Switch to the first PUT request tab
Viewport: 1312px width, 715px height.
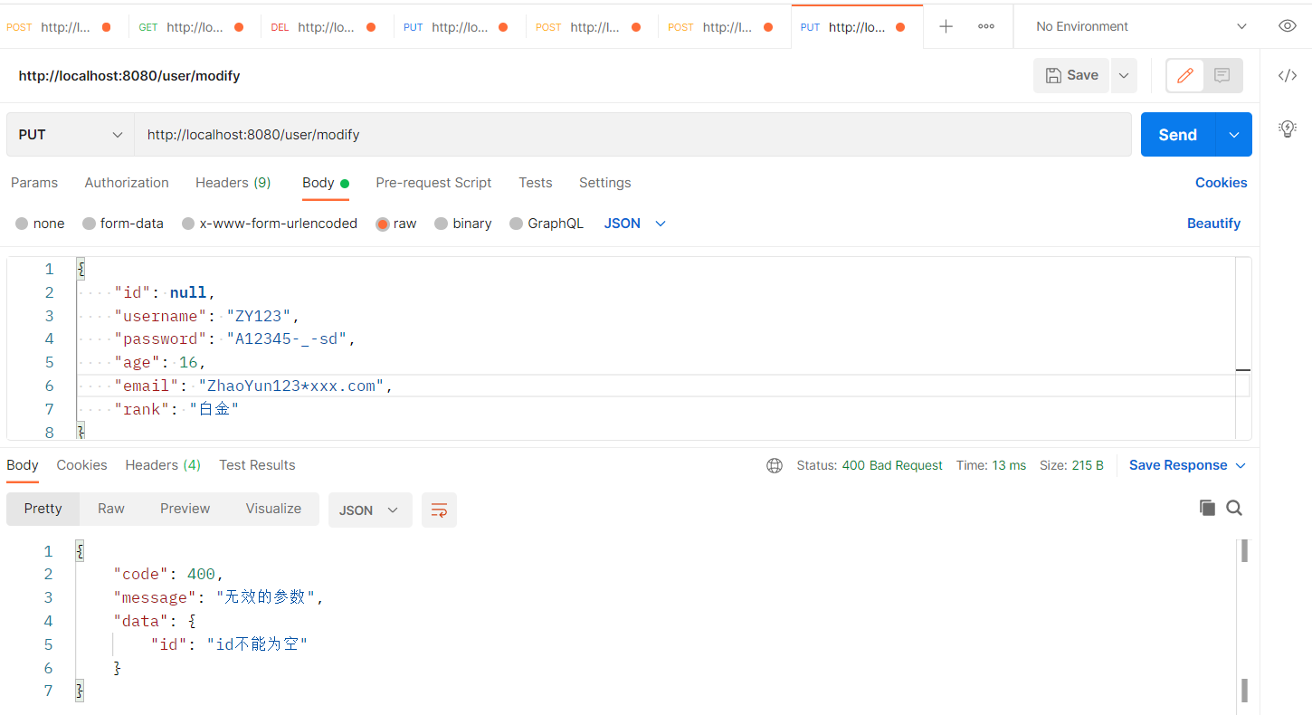pos(460,27)
